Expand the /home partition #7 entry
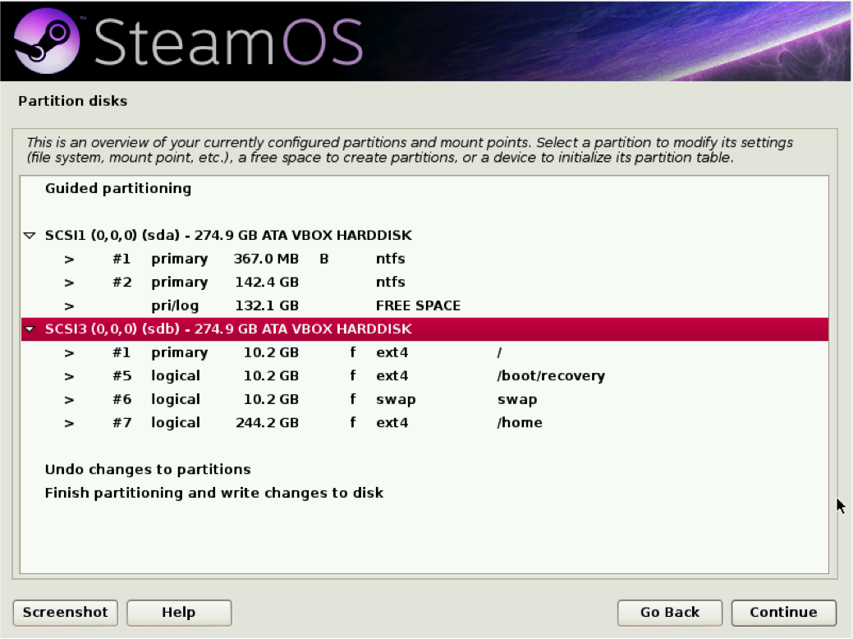Viewport: 853px width, 639px height. click(68, 422)
